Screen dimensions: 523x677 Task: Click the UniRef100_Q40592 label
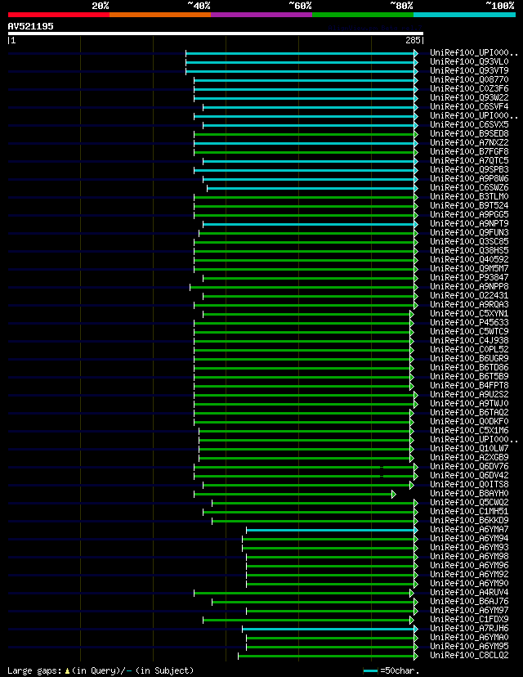coord(469,259)
